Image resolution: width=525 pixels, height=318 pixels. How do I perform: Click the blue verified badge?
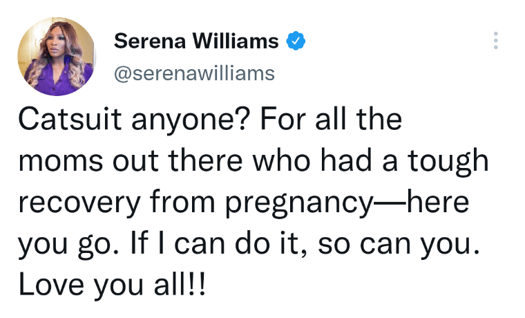296,41
